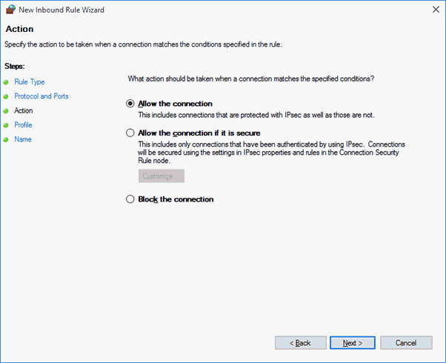The height and width of the screenshot is (363, 446).
Task: Select the Block the connection option
Action: (130, 199)
